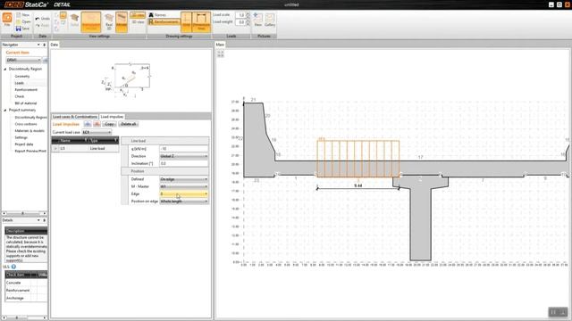Select the Solid view mode
The image size is (572, 321).
pos(74,21)
